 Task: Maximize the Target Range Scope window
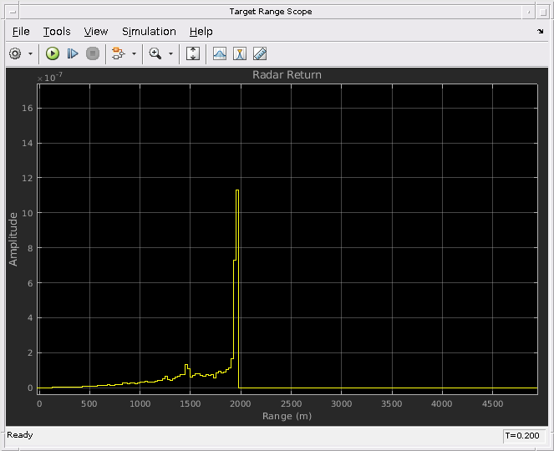click(543, 12)
